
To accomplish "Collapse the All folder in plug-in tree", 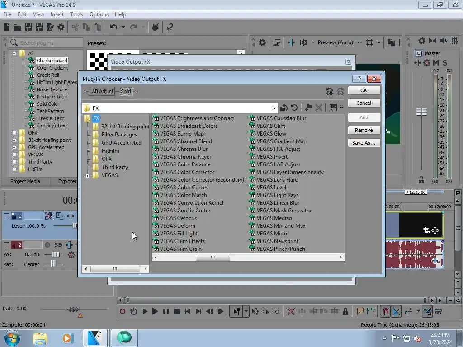I will [14, 53].
